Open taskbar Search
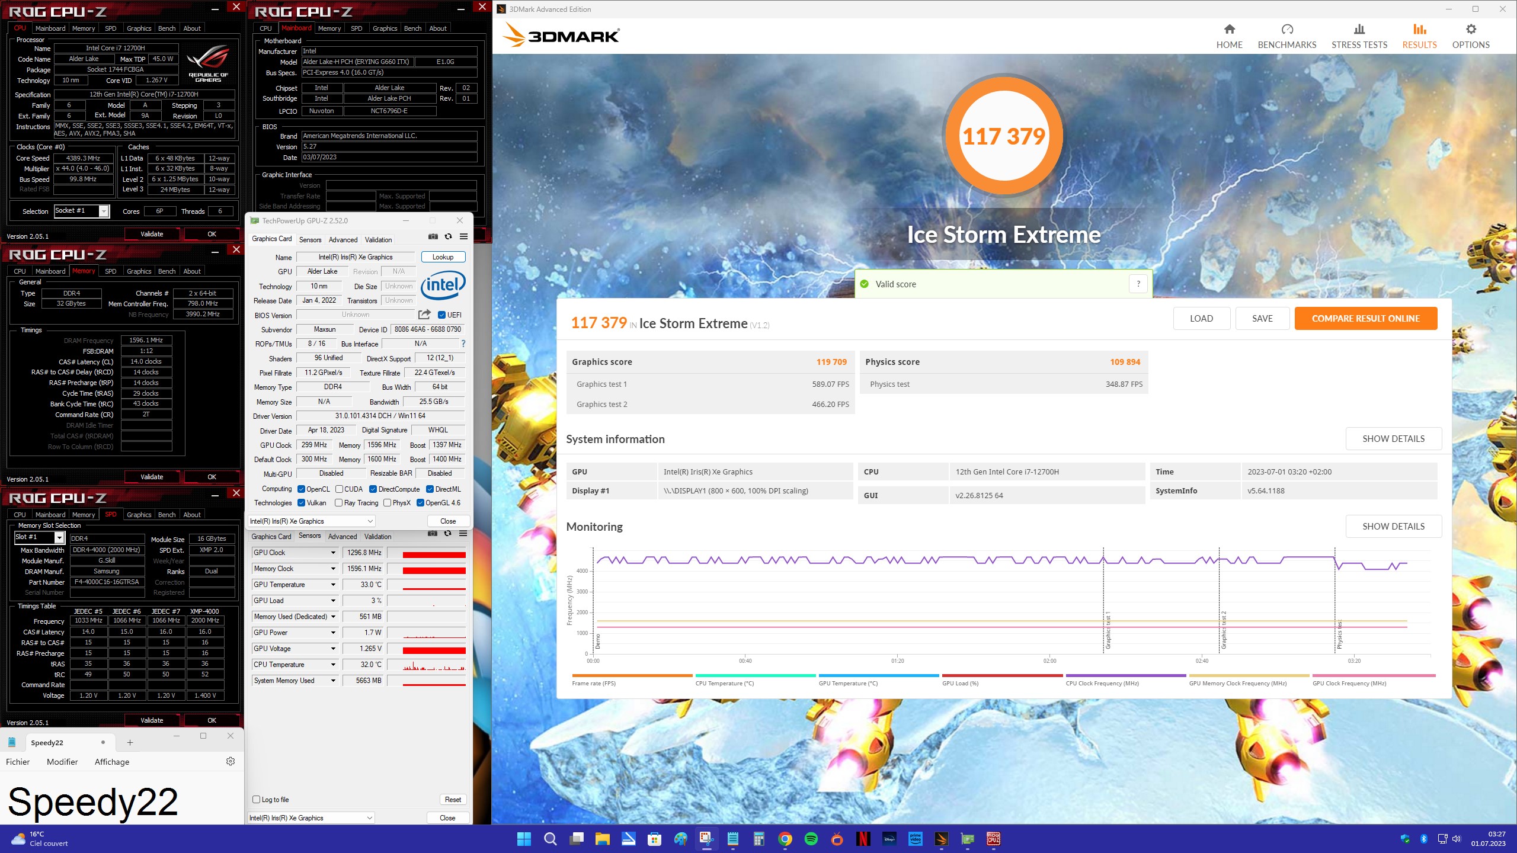1517x853 pixels. pyautogui.click(x=550, y=839)
